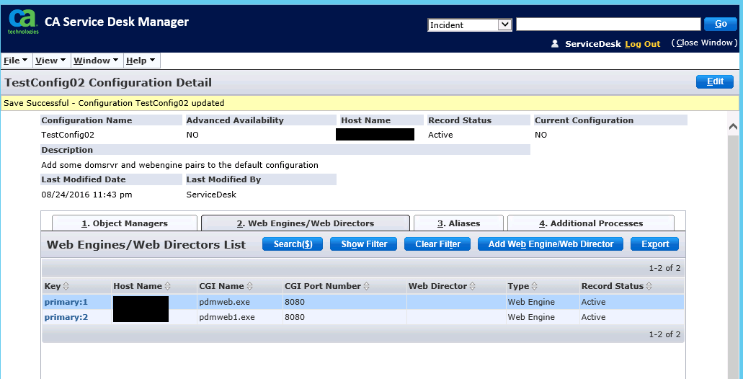743x379 pixels.
Task: Select Web Engines/Web Directors tab
Action: point(306,223)
